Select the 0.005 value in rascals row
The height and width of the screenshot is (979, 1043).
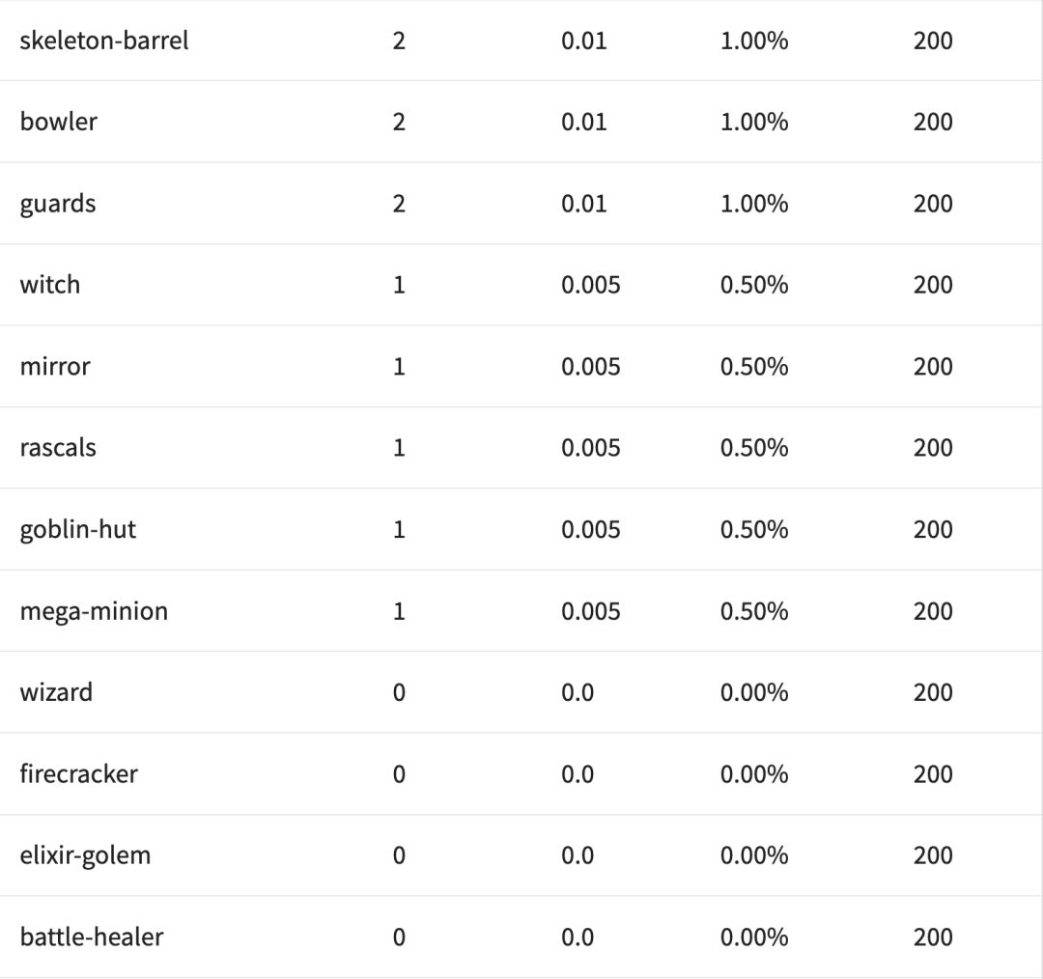pos(590,448)
